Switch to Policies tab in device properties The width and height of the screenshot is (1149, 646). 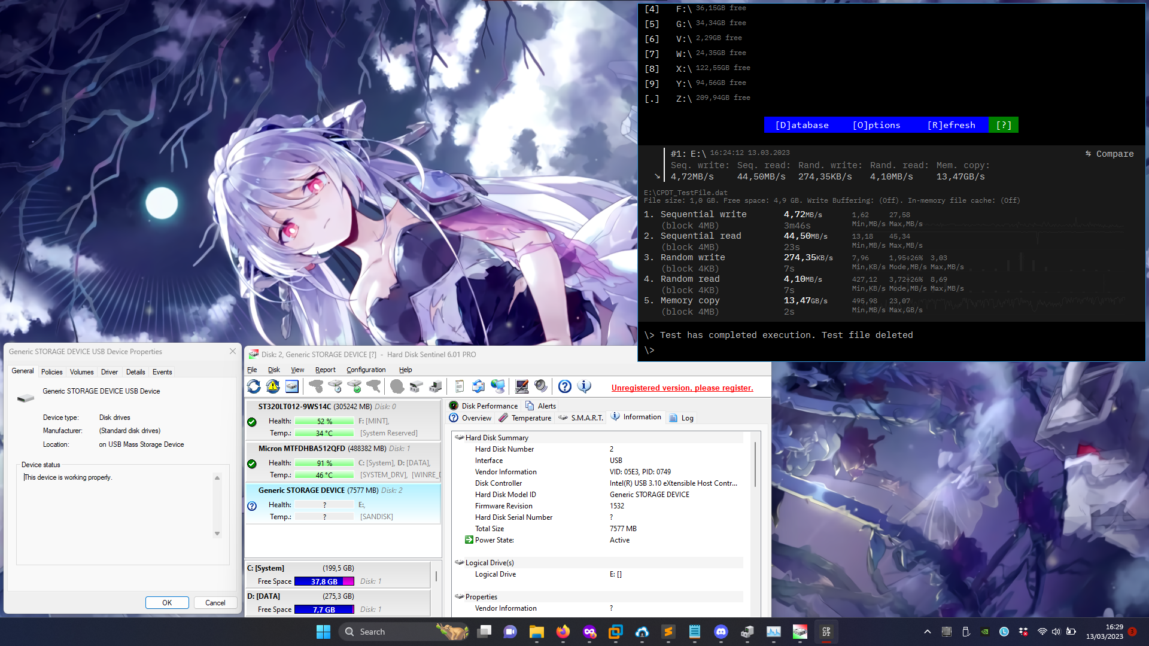tap(51, 371)
